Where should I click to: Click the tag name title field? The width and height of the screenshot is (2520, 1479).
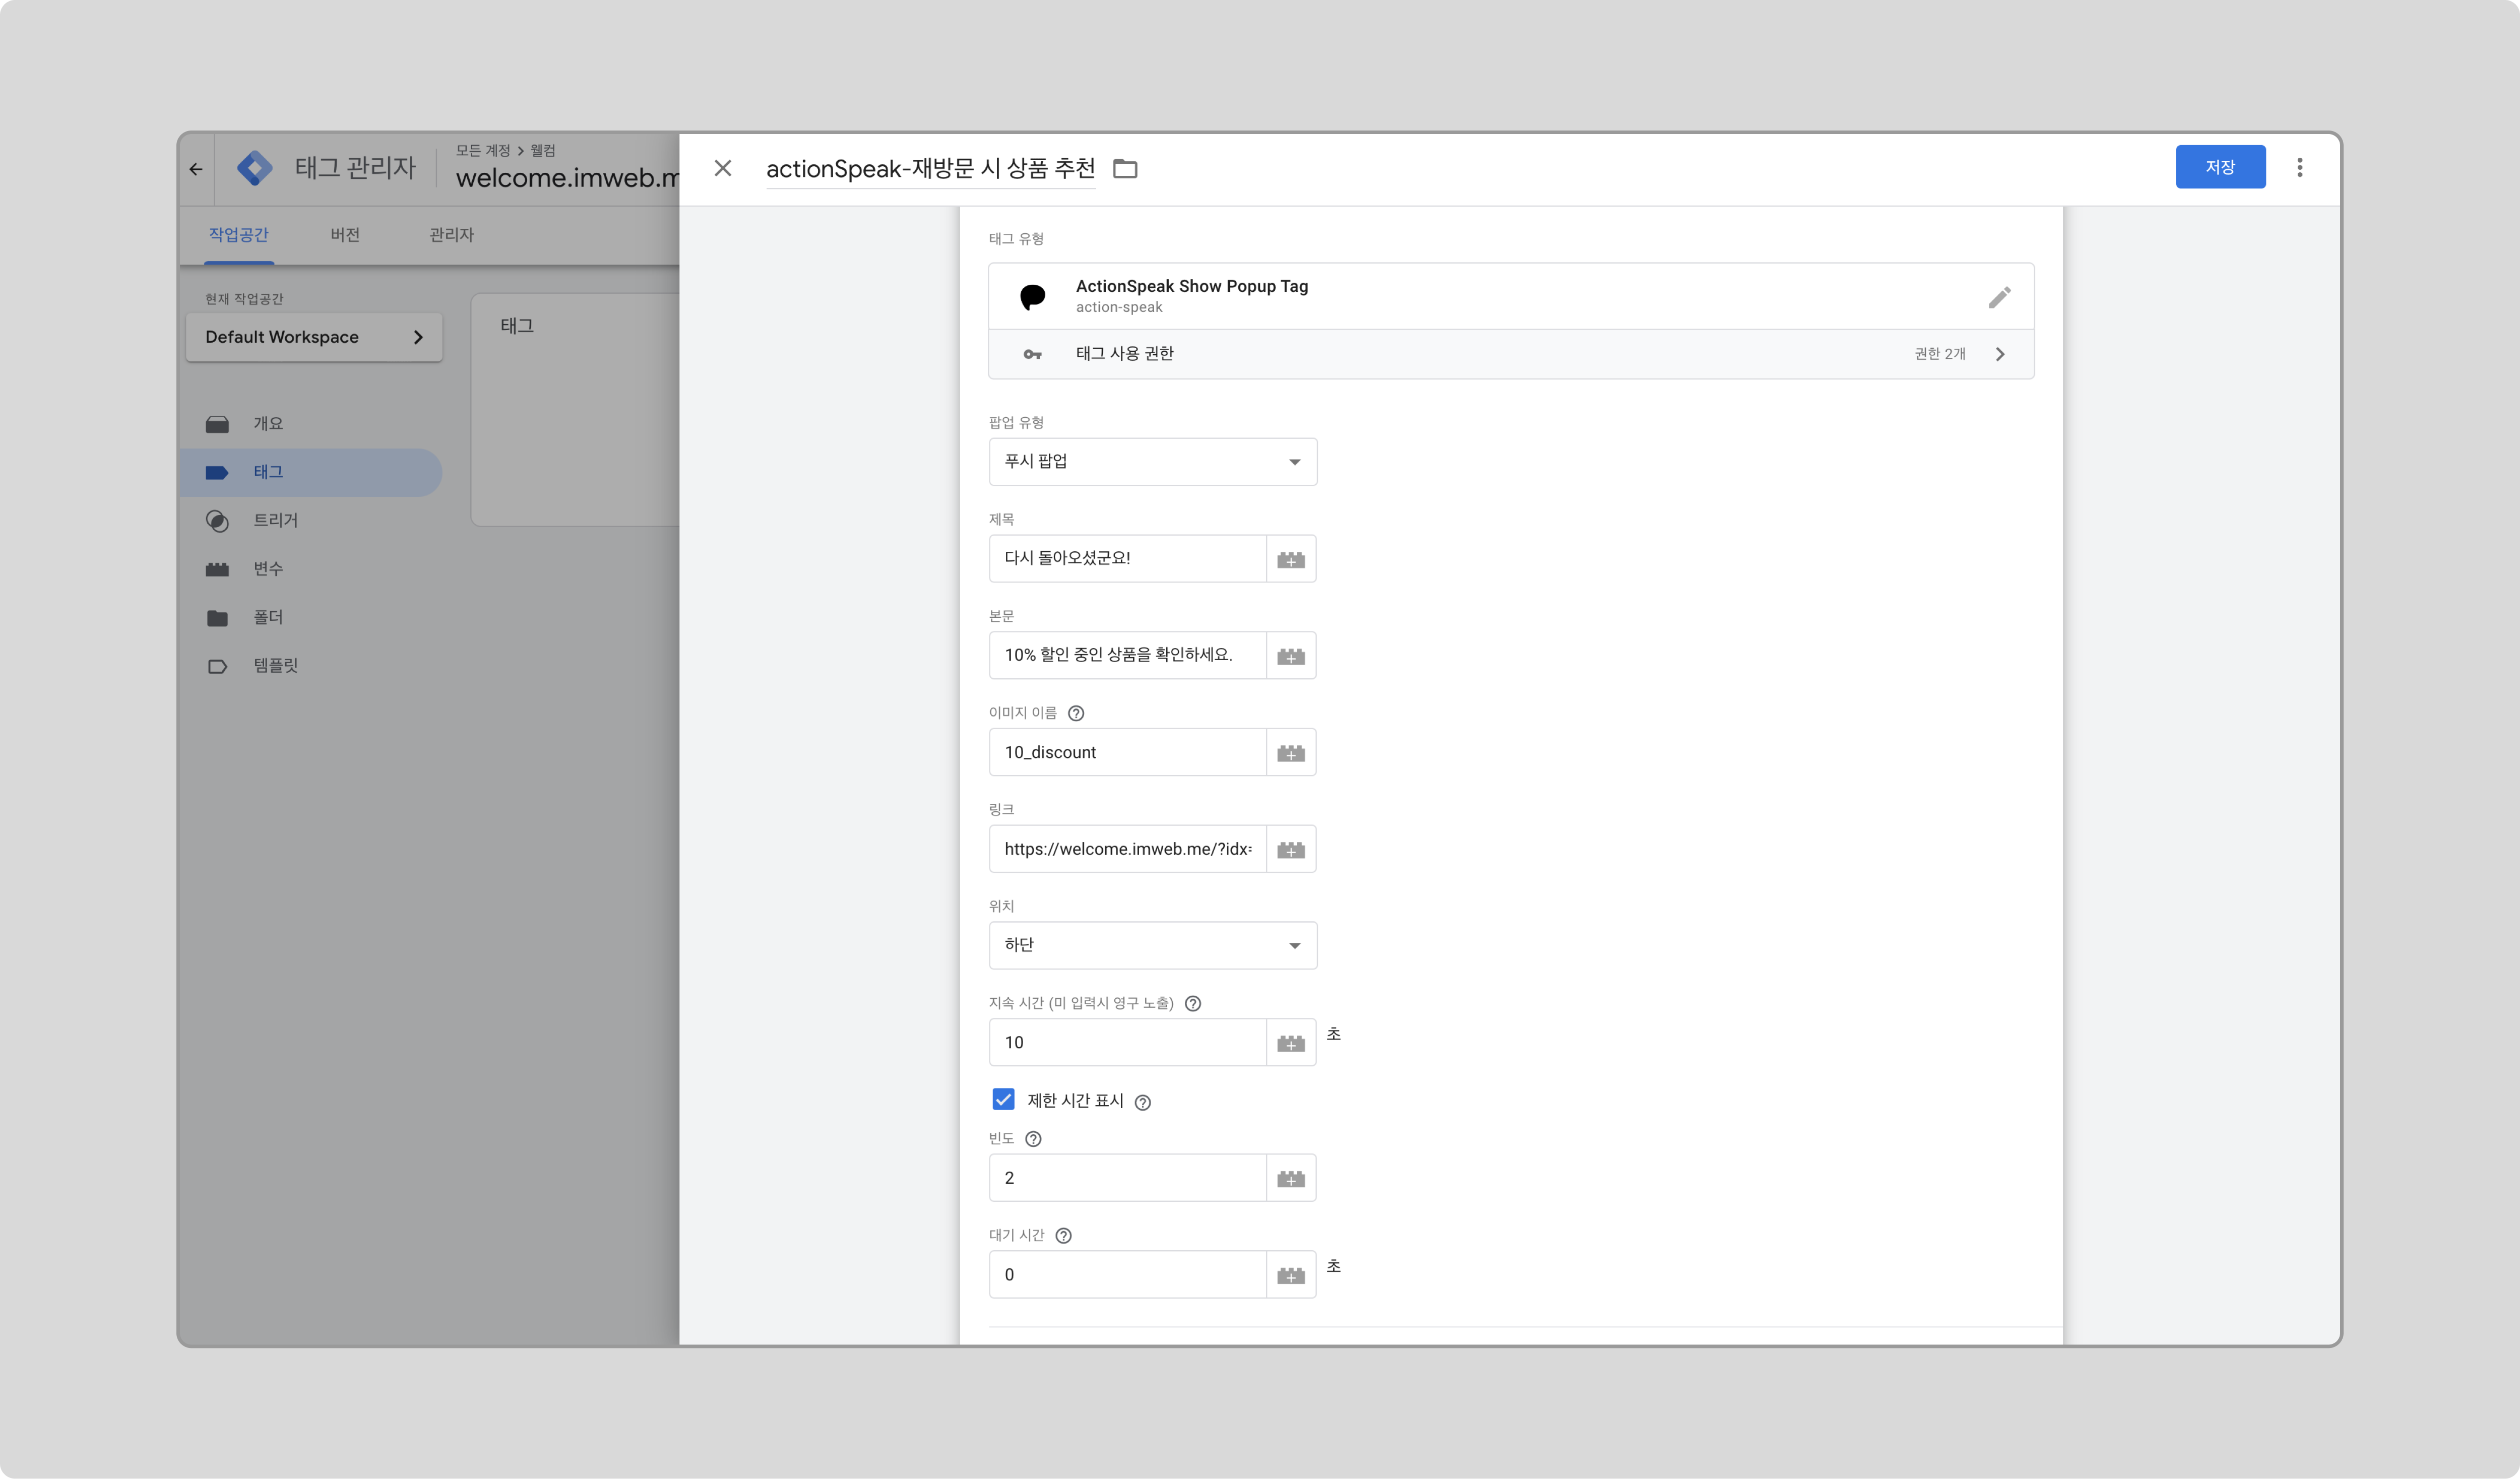click(x=930, y=168)
